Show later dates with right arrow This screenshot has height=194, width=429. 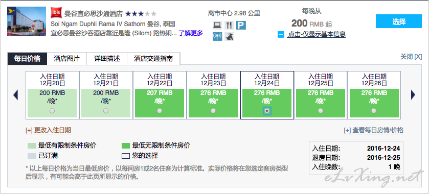coord(413,95)
